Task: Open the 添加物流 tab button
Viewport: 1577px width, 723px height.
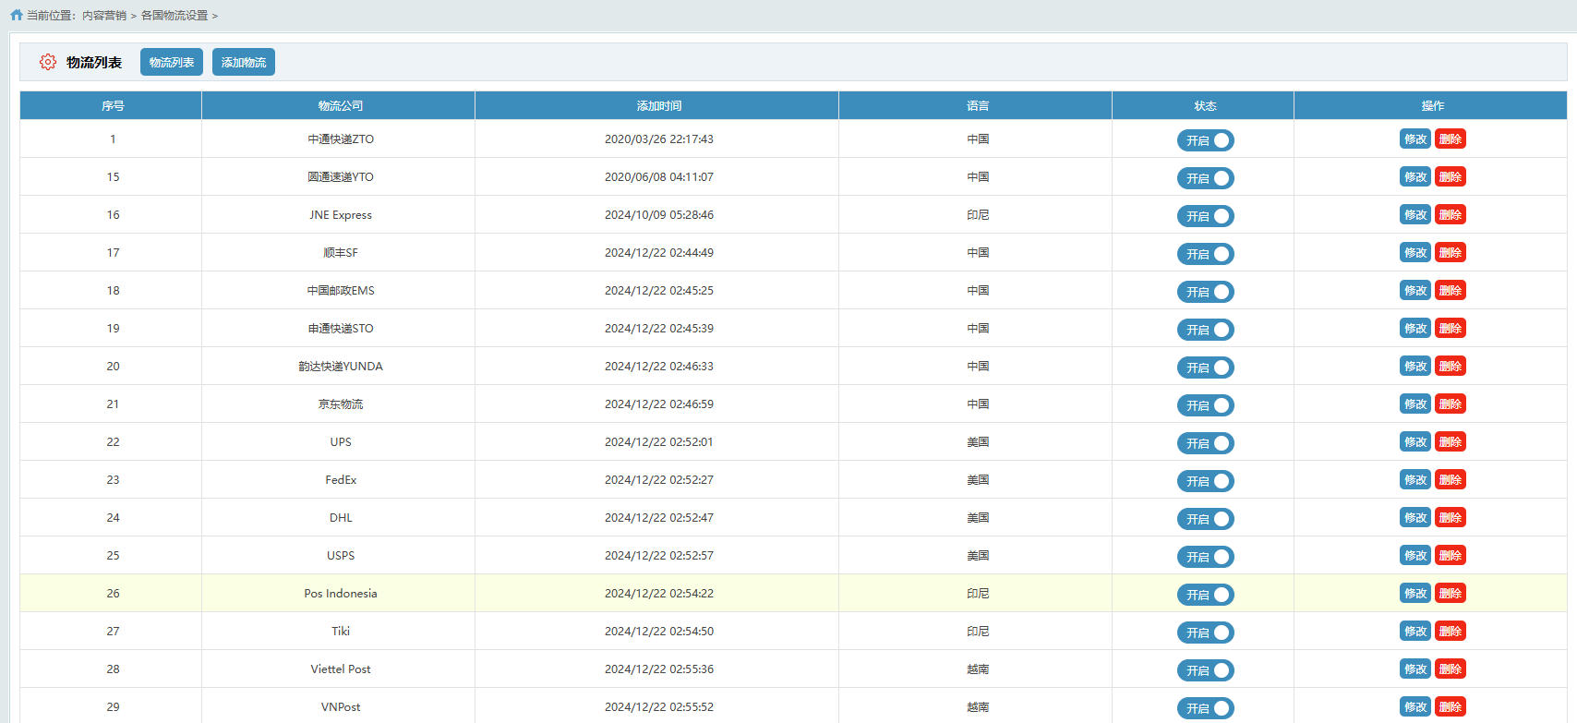Action: pyautogui.click(x=244, y=62)
